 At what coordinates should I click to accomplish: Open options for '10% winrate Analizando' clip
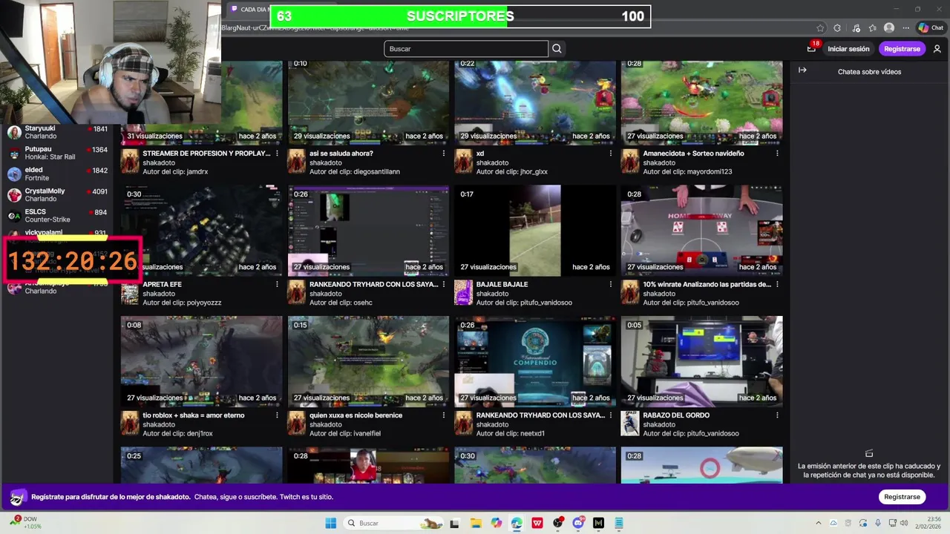click(x=777, y=284)
